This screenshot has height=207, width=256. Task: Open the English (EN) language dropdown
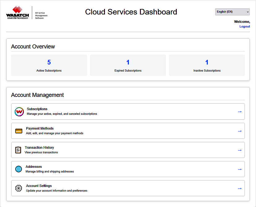coord(232,12)
